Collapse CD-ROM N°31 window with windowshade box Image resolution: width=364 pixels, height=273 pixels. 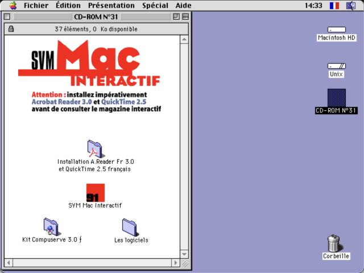pos(185,16)
